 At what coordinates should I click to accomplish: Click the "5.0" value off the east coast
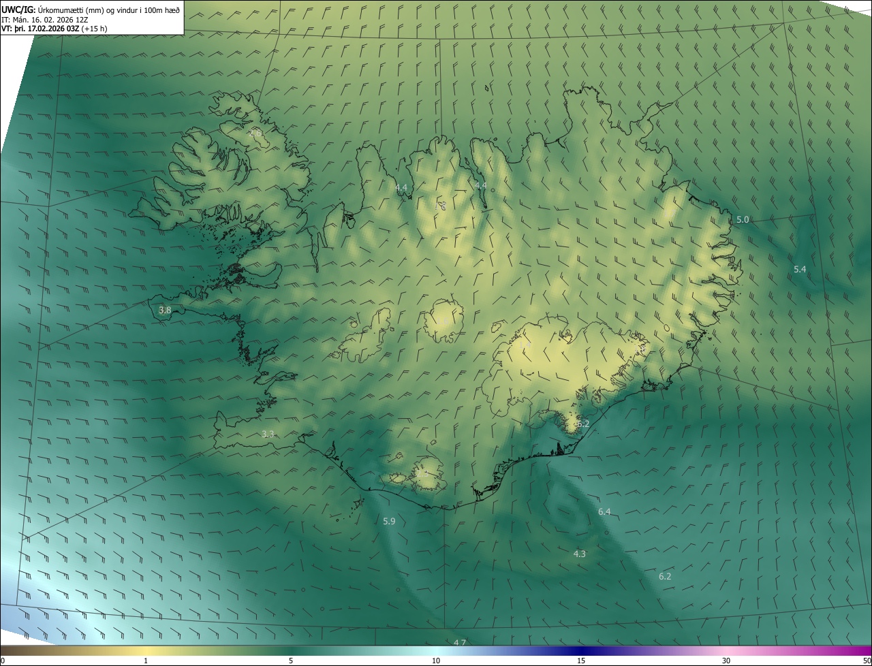tap(743, 220)
